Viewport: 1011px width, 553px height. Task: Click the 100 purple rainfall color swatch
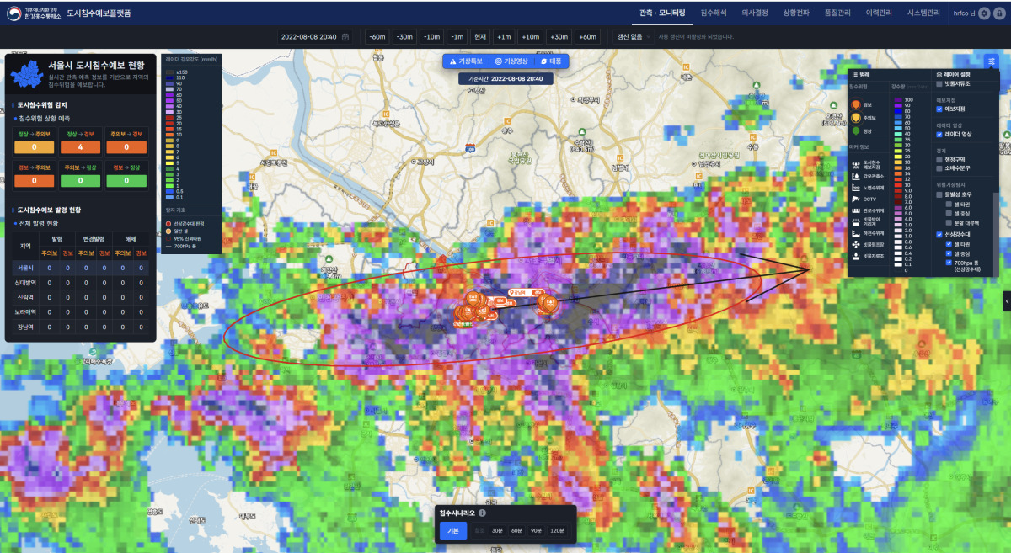(900, 99)
